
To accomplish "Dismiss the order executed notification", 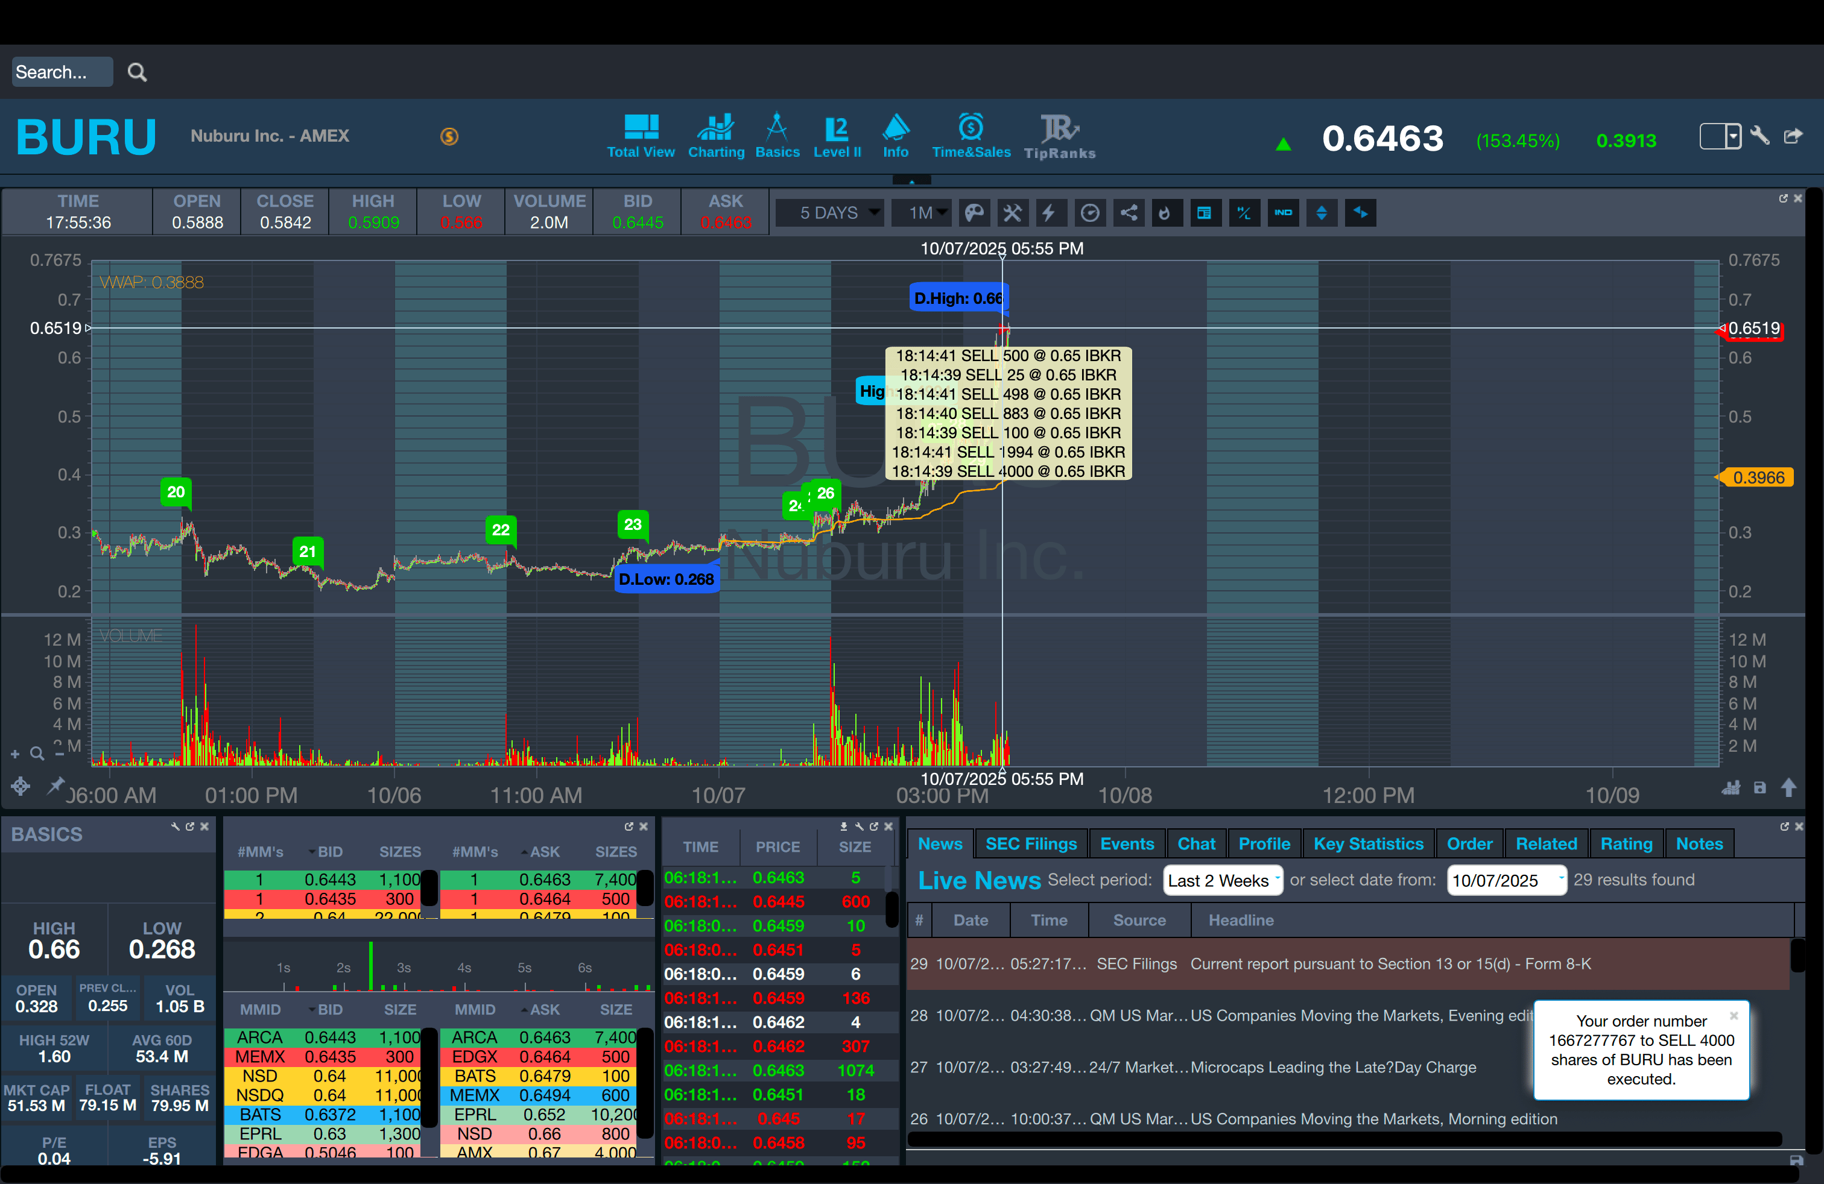I will coord(1734,1016).
